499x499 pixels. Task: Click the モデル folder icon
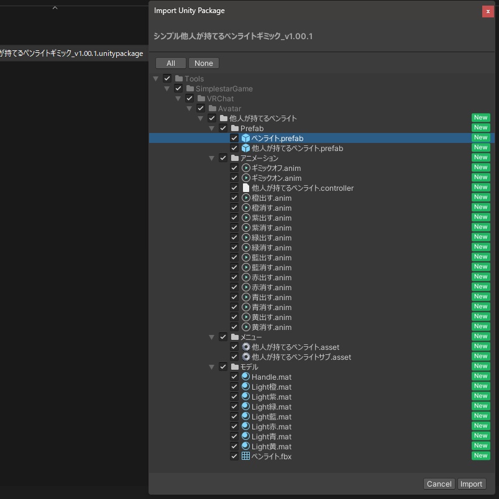coord(235,367)
